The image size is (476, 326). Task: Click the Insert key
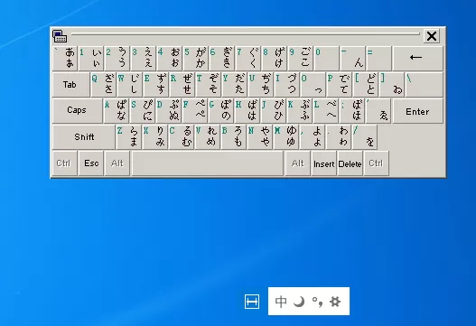click(323, 163)
